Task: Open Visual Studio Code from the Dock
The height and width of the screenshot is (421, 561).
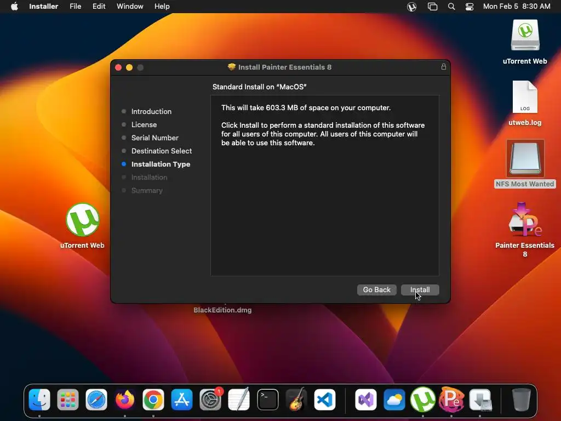Action: point(325,400)
